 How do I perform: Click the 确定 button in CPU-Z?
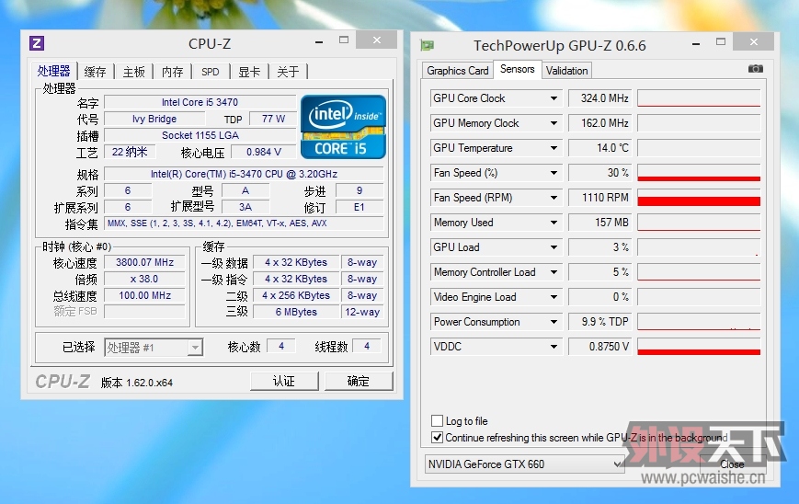(359, 381)
